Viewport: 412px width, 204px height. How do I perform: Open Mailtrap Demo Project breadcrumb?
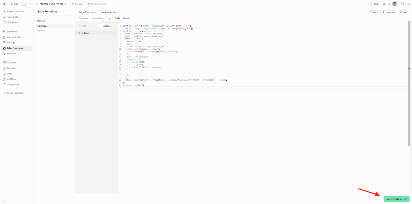(51, 4)
